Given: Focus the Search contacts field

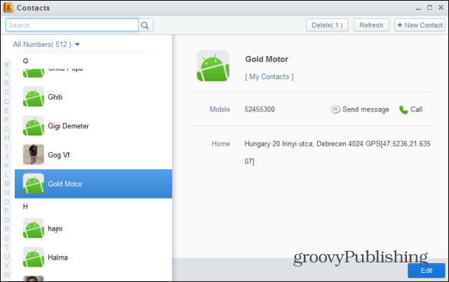Looking at the screenshot, I should click(72, 25).
